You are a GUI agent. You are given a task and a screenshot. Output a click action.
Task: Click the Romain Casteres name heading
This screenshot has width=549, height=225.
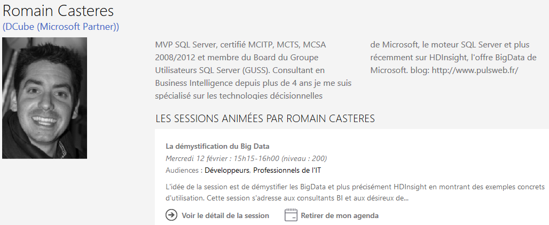pos(58,11)
